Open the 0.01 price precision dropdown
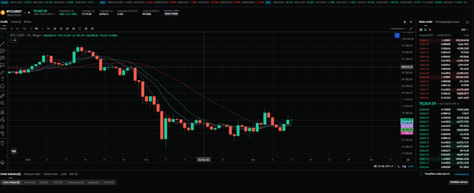Screen dimensions: 474x193 pos(465,29)
